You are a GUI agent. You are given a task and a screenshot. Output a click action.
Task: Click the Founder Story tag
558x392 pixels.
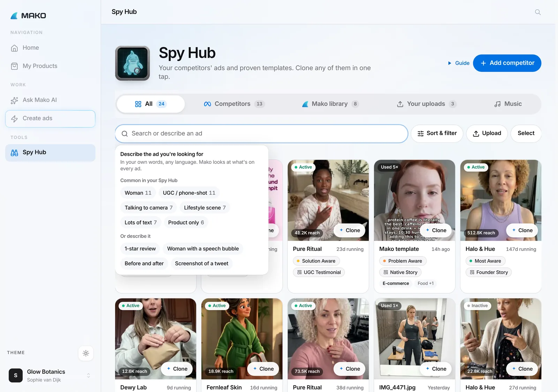489,272
